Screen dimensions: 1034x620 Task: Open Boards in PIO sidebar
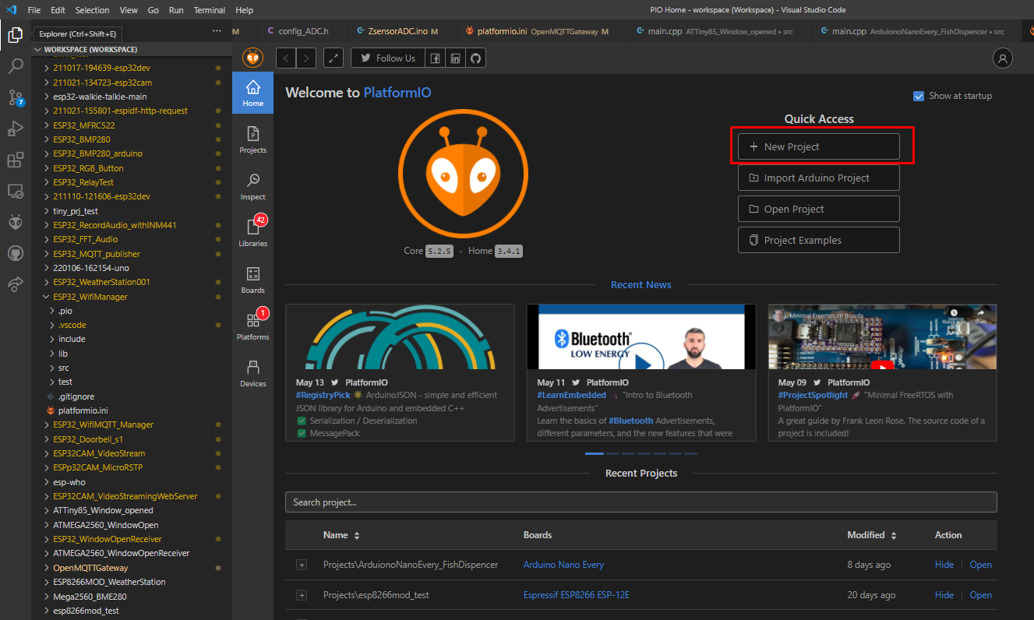point(252,280)
